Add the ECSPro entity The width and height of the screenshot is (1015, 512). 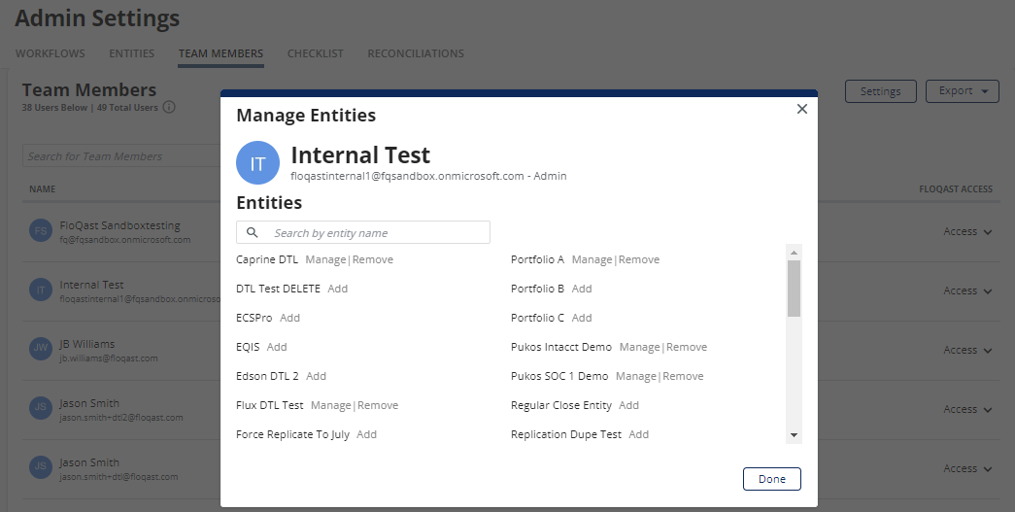[x=289, y=318]
